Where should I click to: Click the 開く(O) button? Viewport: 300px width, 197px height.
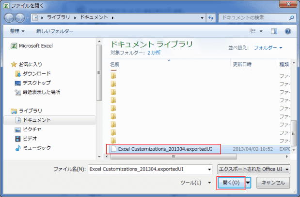tap(231, 183)
